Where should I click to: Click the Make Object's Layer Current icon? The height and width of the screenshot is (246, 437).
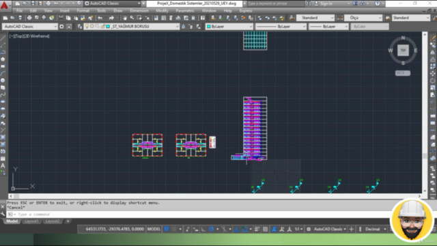click(184, 27)
